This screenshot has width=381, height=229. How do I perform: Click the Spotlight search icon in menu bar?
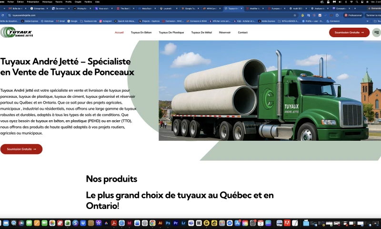coord(357,2)
